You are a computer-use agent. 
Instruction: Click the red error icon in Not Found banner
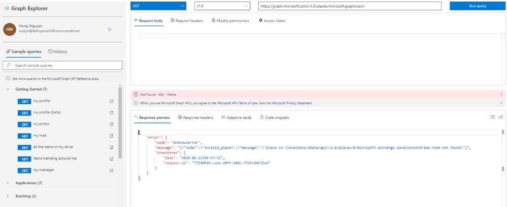pyautogui.click(x=136, y=95)
